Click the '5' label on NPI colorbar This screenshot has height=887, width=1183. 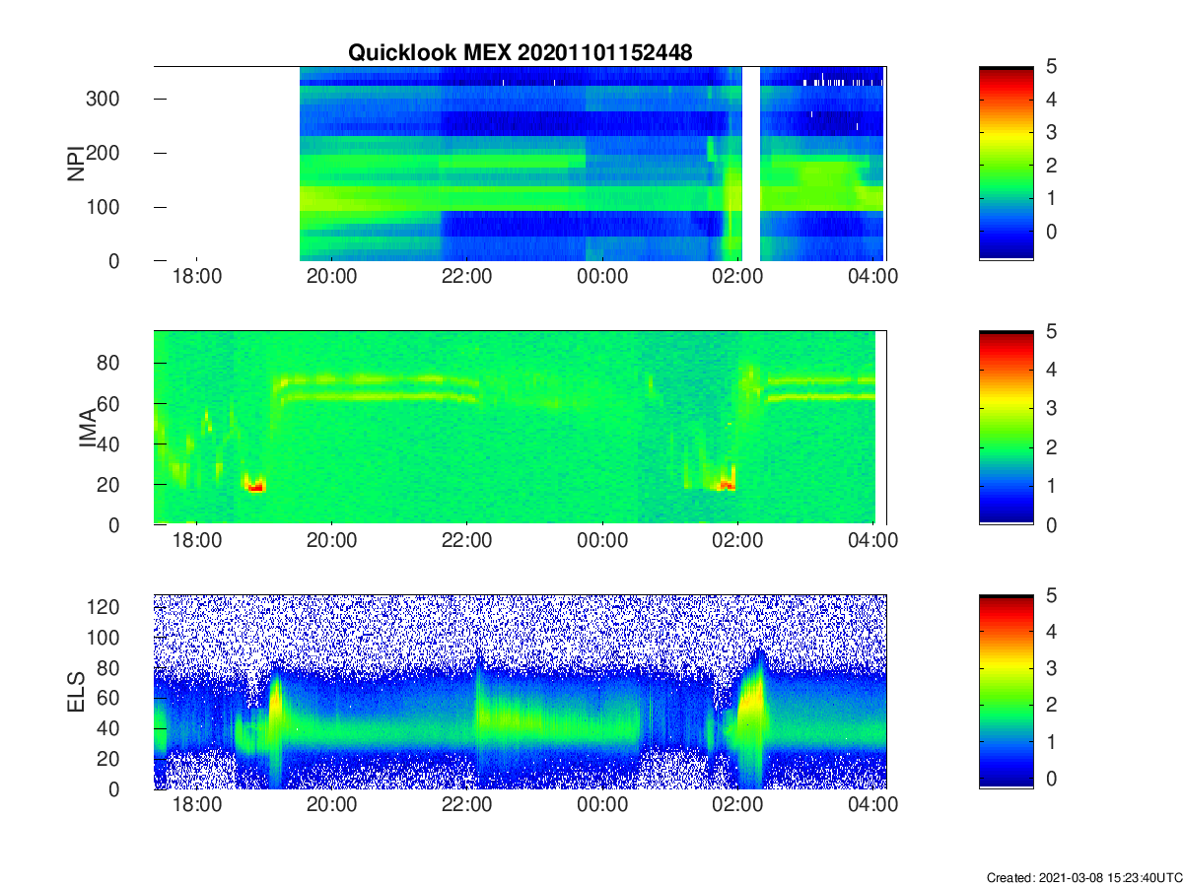(x=1051, y=67)
